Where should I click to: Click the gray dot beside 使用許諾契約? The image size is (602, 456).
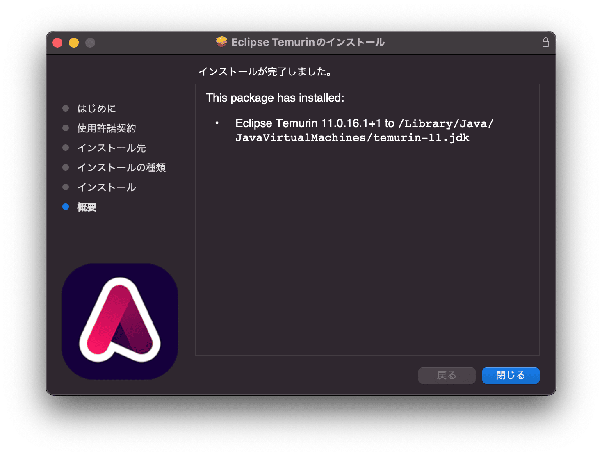66,128
